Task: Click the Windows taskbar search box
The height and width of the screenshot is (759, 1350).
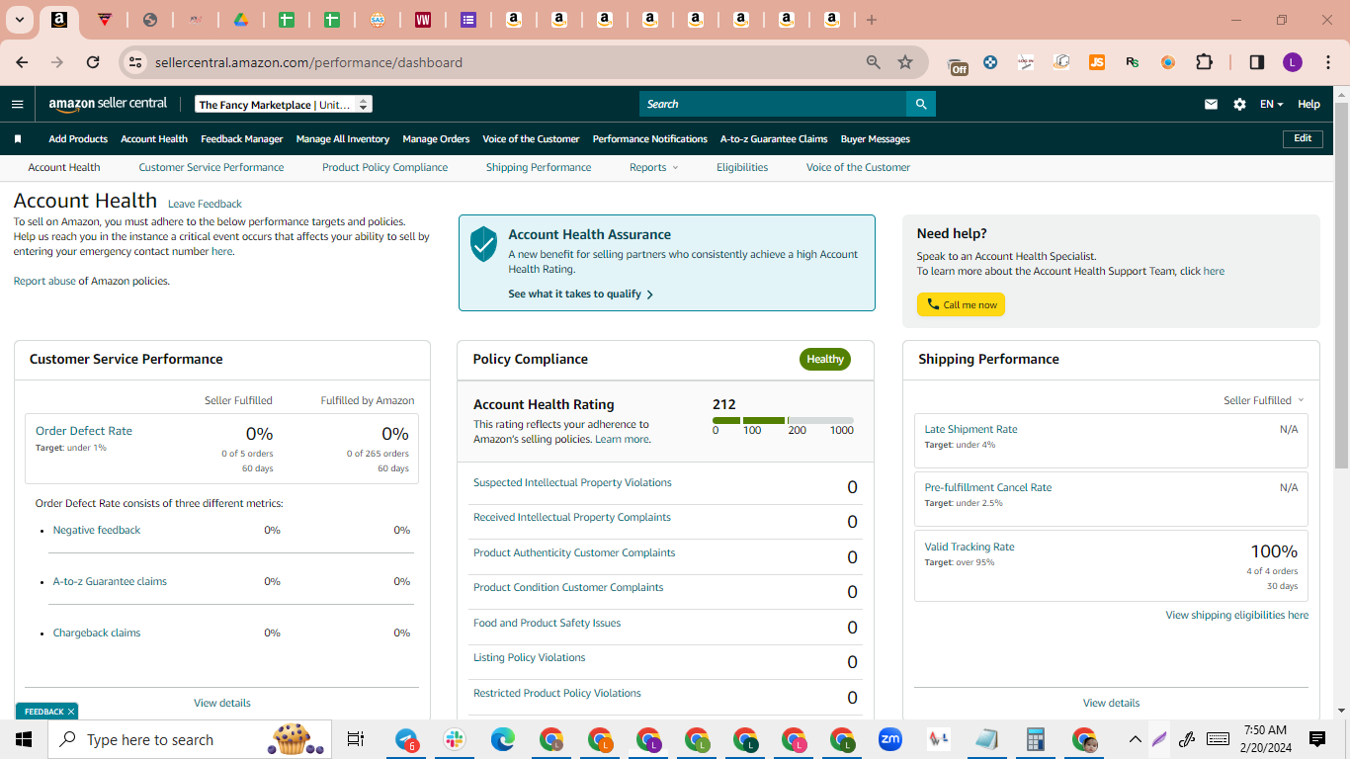Action: (188, 739)
